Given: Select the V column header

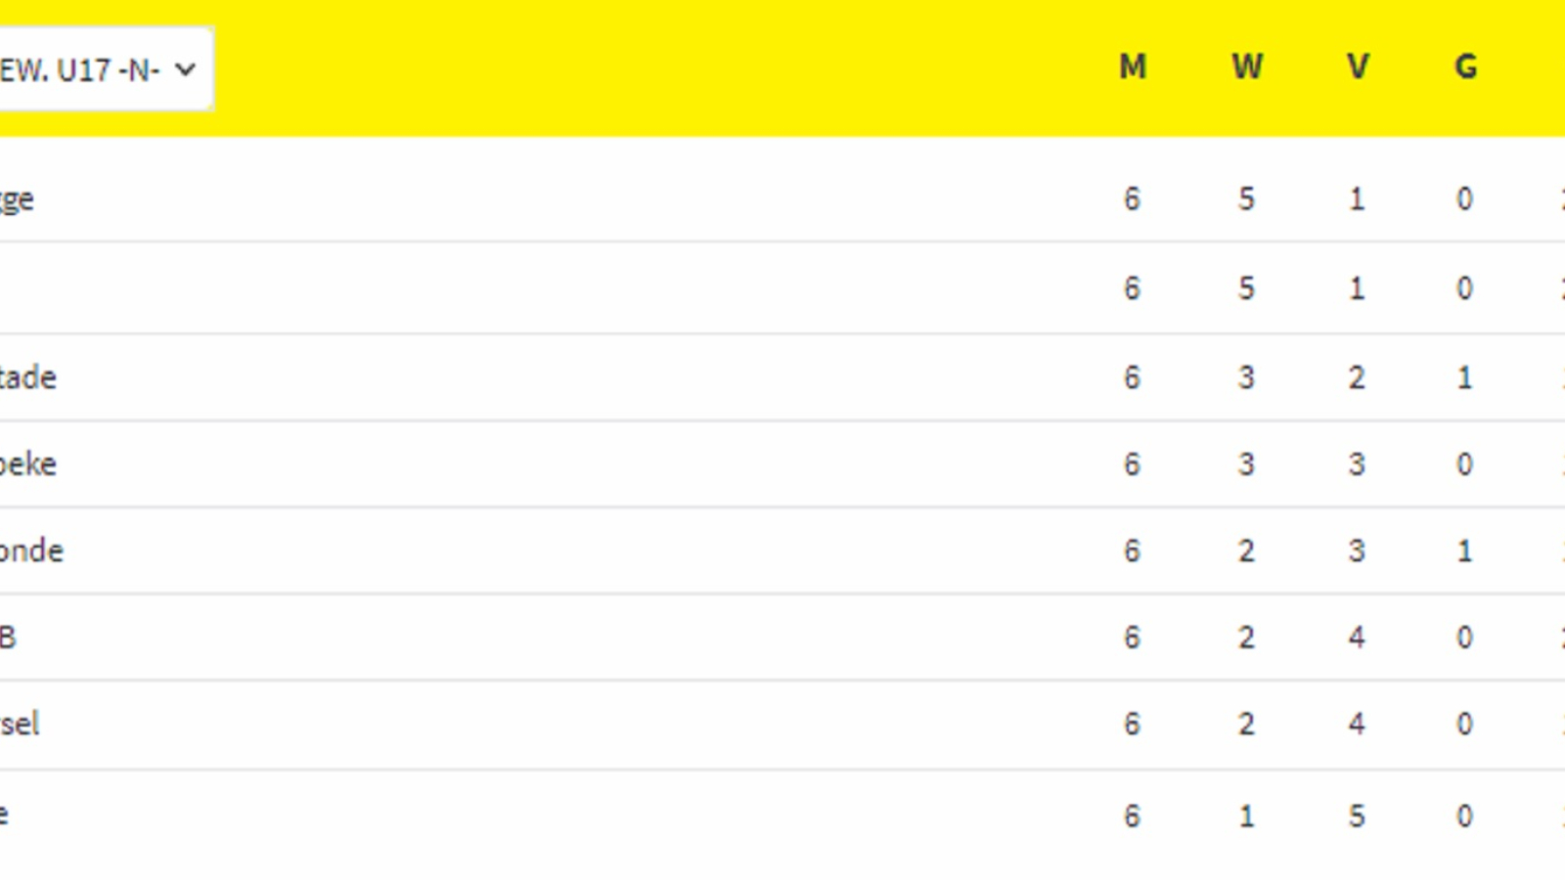Looking at the screenshot, I should 1357,66.
